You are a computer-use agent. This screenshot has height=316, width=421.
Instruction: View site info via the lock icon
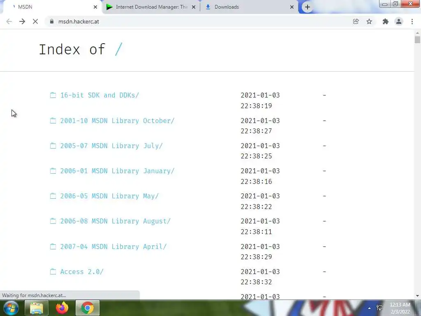pos(52,21)
